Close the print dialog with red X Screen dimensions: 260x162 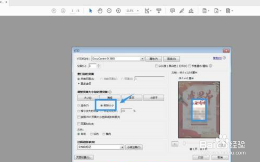pos(226,51)
